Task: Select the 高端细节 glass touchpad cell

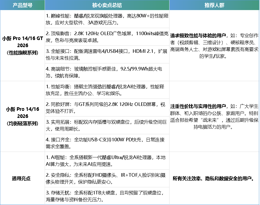Action: (x=107, y=72)
